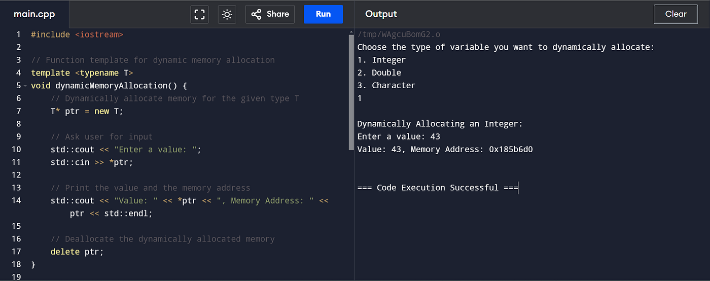710x281 pixels.
Task: Click the #include <iostream> line
Action: [x=77, y=34]
